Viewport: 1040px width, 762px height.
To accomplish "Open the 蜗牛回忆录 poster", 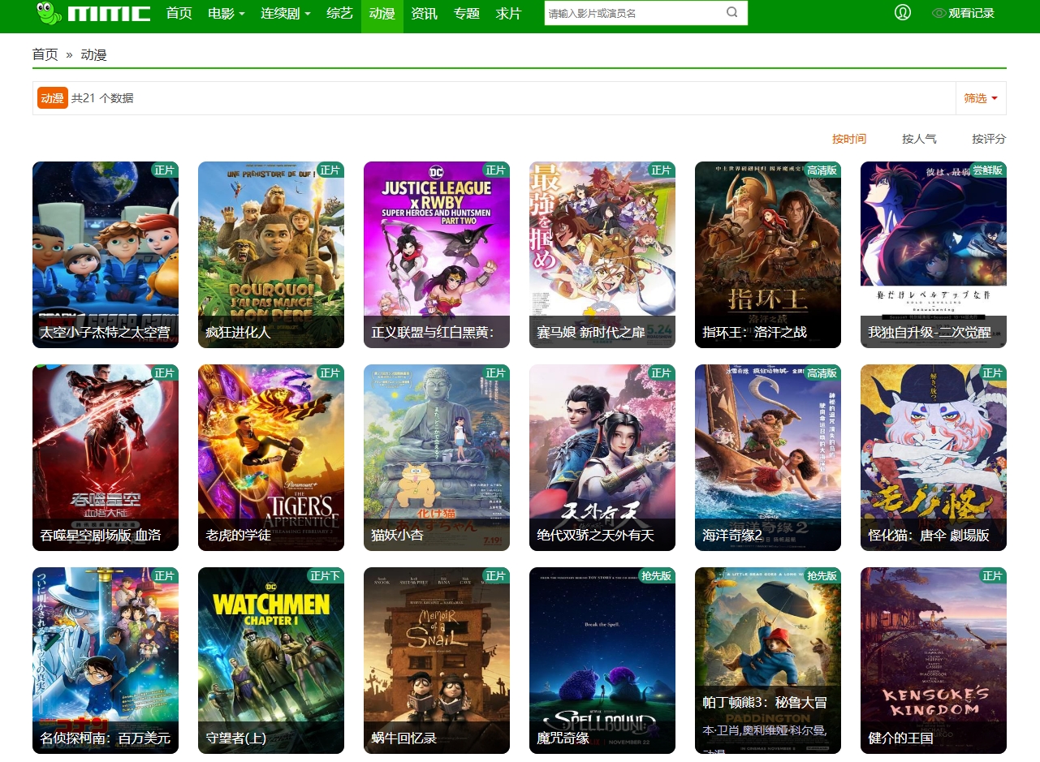I will (x=437, y=661).
